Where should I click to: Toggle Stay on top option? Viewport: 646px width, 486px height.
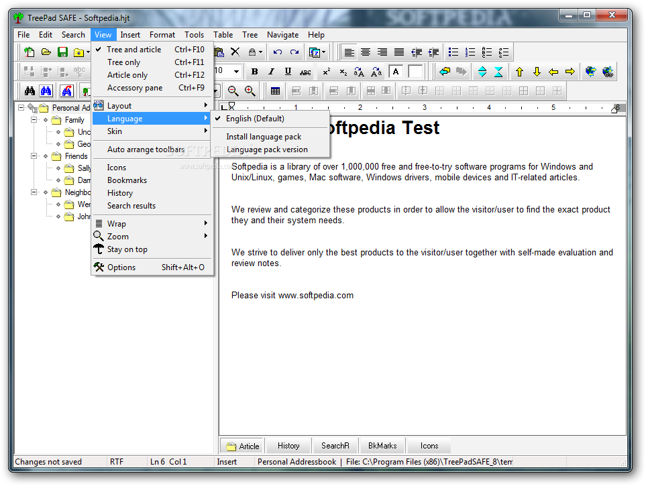click(x=152, y=249)
